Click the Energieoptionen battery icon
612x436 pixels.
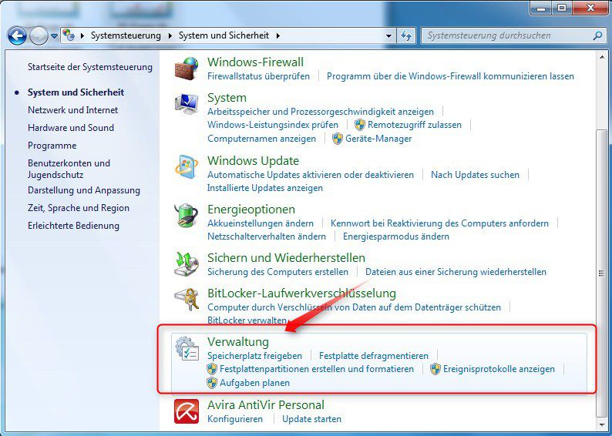187,216
